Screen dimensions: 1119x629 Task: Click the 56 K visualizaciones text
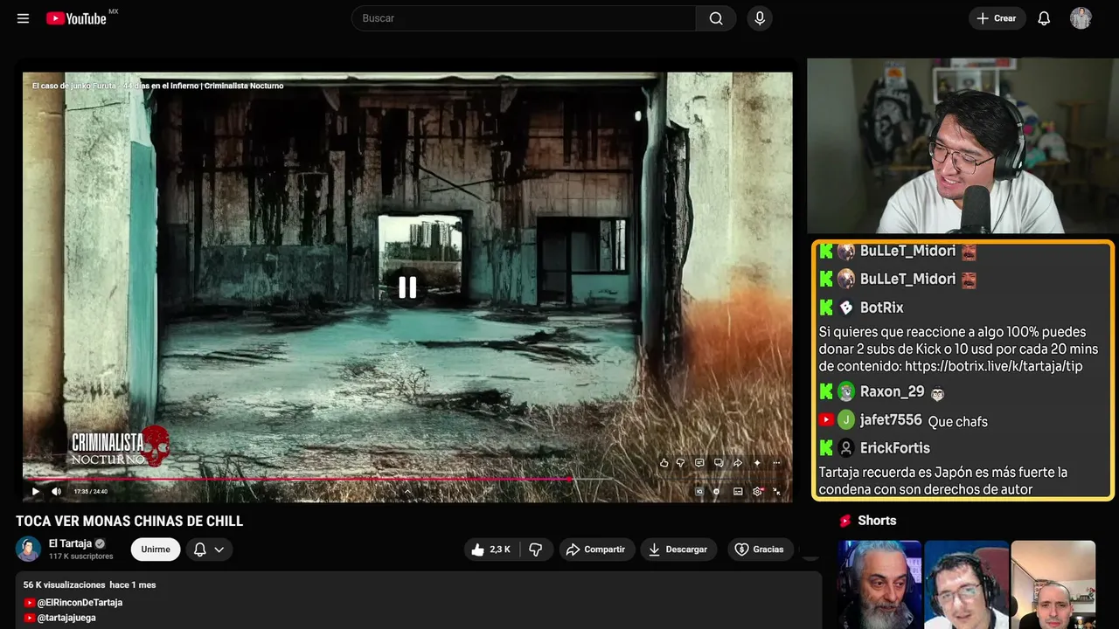coord(64,584)
